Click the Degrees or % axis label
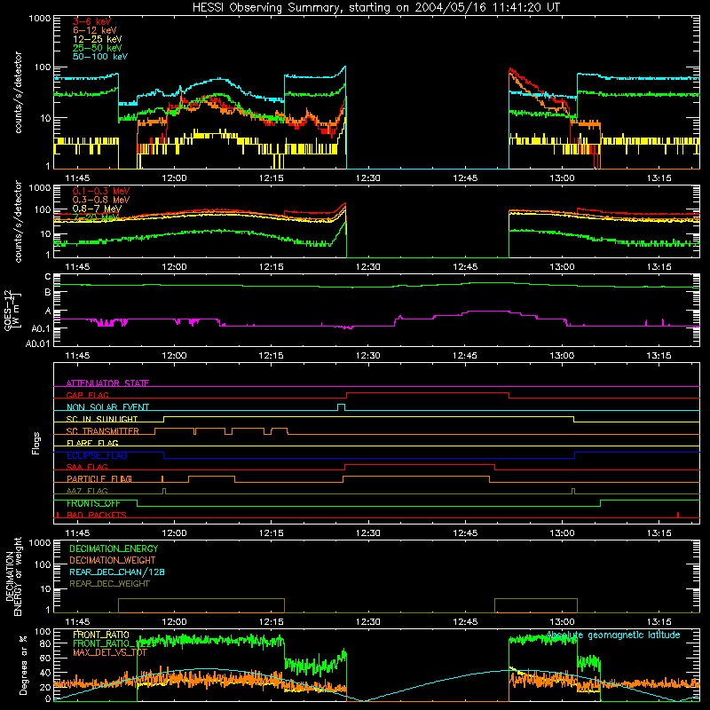The image size is (710, 710). [24, 665]
